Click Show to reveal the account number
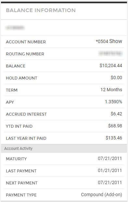 tap(116, 41)
